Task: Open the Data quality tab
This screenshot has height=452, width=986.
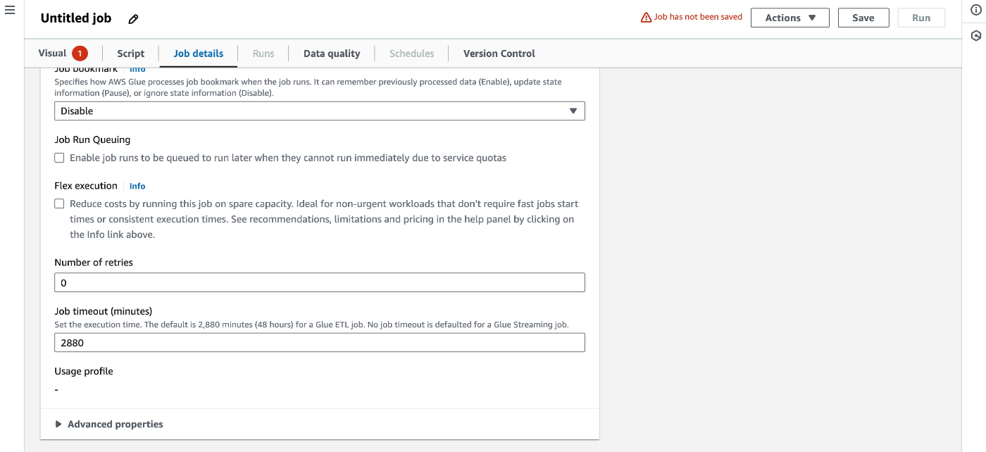Action: (x=332, y=54)
